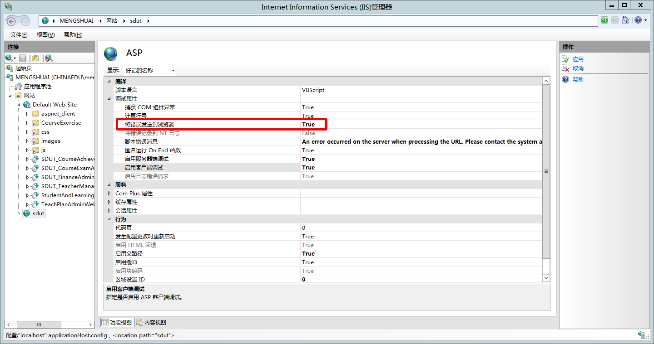654x344 pixels.
Task: Expand 会话属性 group
Action: [109, 210]
